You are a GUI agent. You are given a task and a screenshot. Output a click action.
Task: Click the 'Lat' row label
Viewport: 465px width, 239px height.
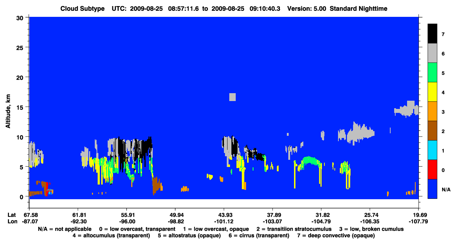(x=11, y=215)
